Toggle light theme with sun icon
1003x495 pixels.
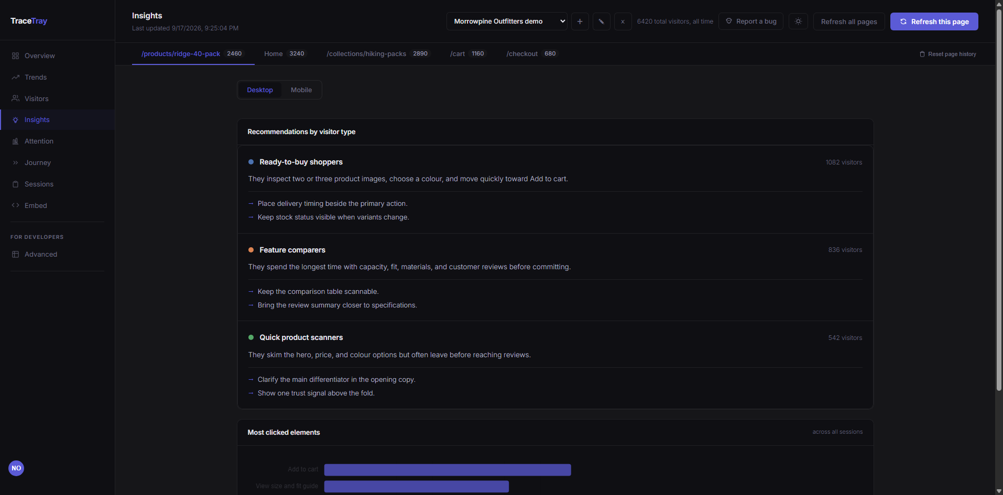pos(798,21)
